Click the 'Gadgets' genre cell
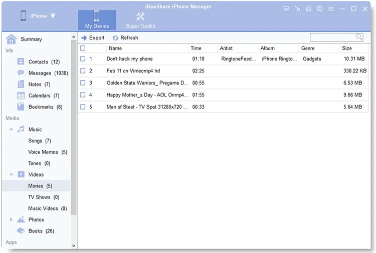 [312, 58]
